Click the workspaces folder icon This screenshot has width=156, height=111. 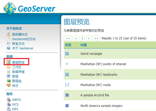point(9,67)
